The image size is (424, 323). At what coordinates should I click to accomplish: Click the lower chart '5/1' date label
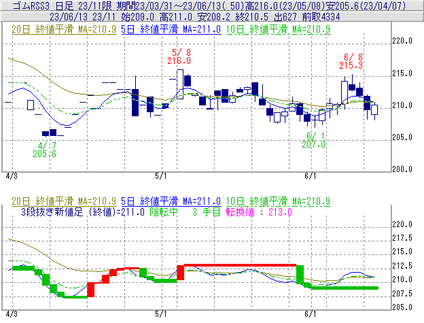[x=161, y=314]
